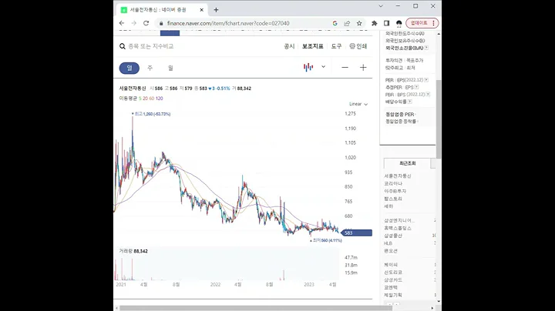Open help icon next to 배당수익률
The width and height of the screenshot is (555, 311).
(x=409, y=102)
